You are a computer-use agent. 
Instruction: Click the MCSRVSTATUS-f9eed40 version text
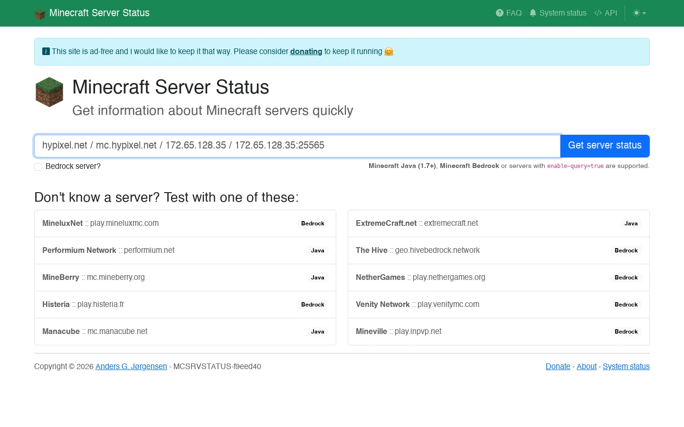click(217, 366)
